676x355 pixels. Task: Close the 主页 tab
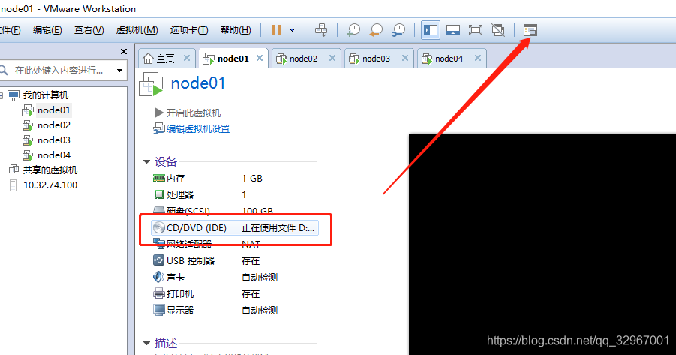[x=187, y=58]
